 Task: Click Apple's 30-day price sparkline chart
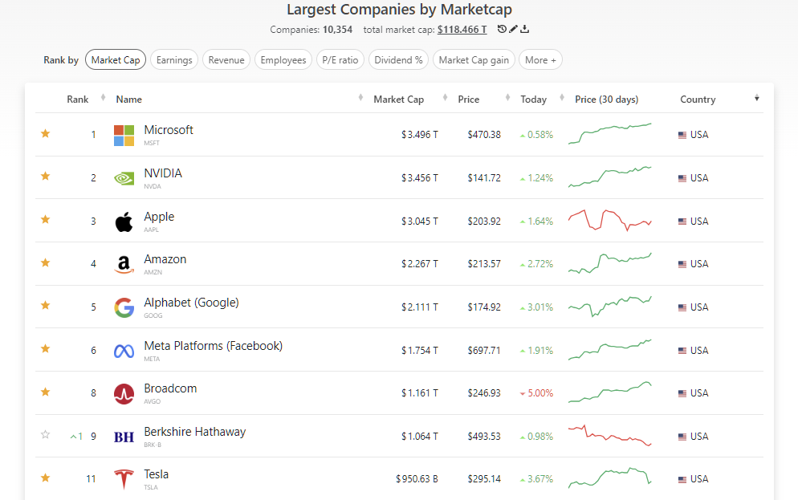click(610, 219)
